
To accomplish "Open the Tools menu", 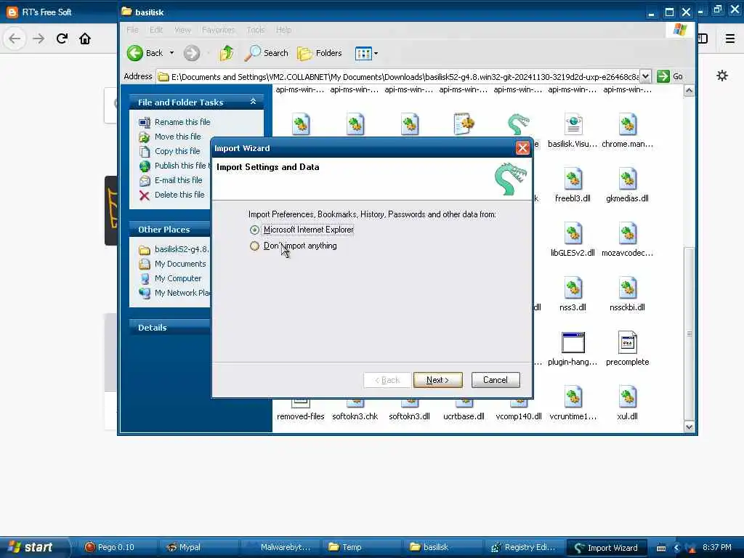I will pyautogui.click(x=255, y=30).
